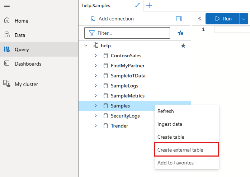Click the Home icon in sidebar
Image resolution: width=250 pixels, height=177 pixels.
pyautogui.click(x=7, y=20)
